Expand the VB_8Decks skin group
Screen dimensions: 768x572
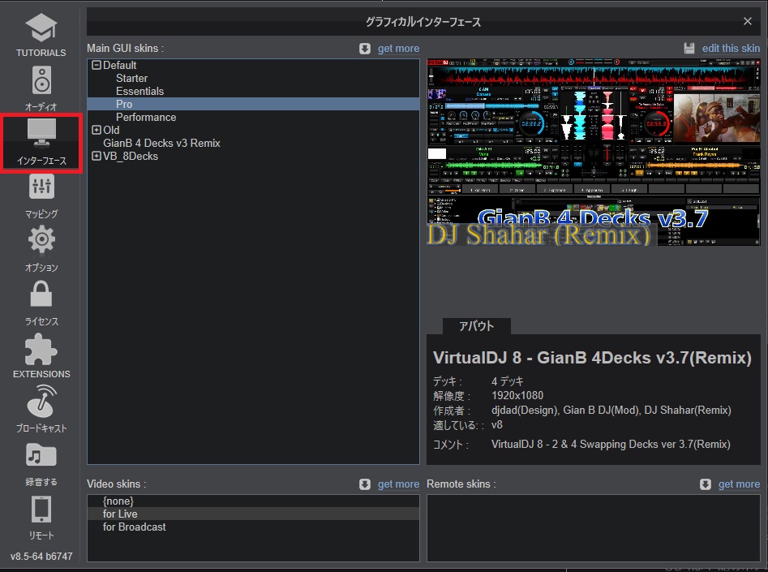coord(97,156)
